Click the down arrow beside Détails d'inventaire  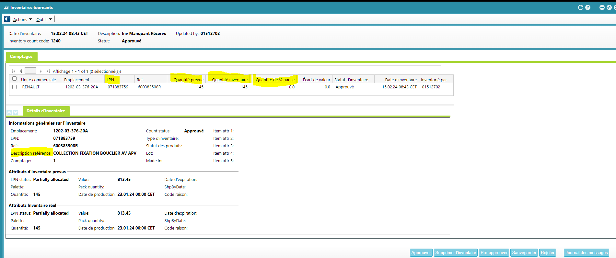[16, 112]
